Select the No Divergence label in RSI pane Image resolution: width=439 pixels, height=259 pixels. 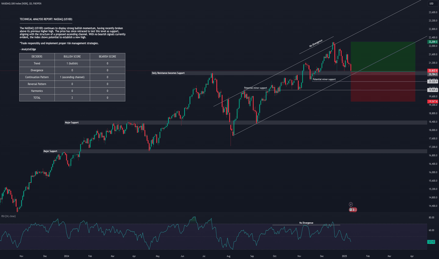pos(306,223)
